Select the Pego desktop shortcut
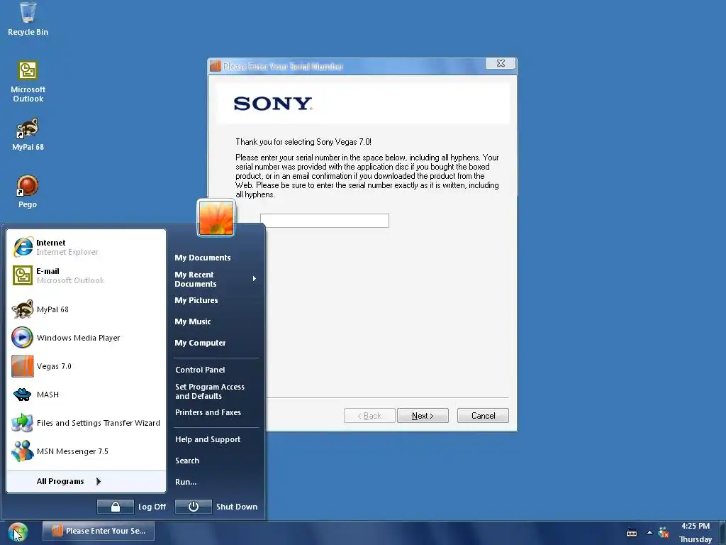This screenshot has width=726, height=545. [x=28, y=192]
